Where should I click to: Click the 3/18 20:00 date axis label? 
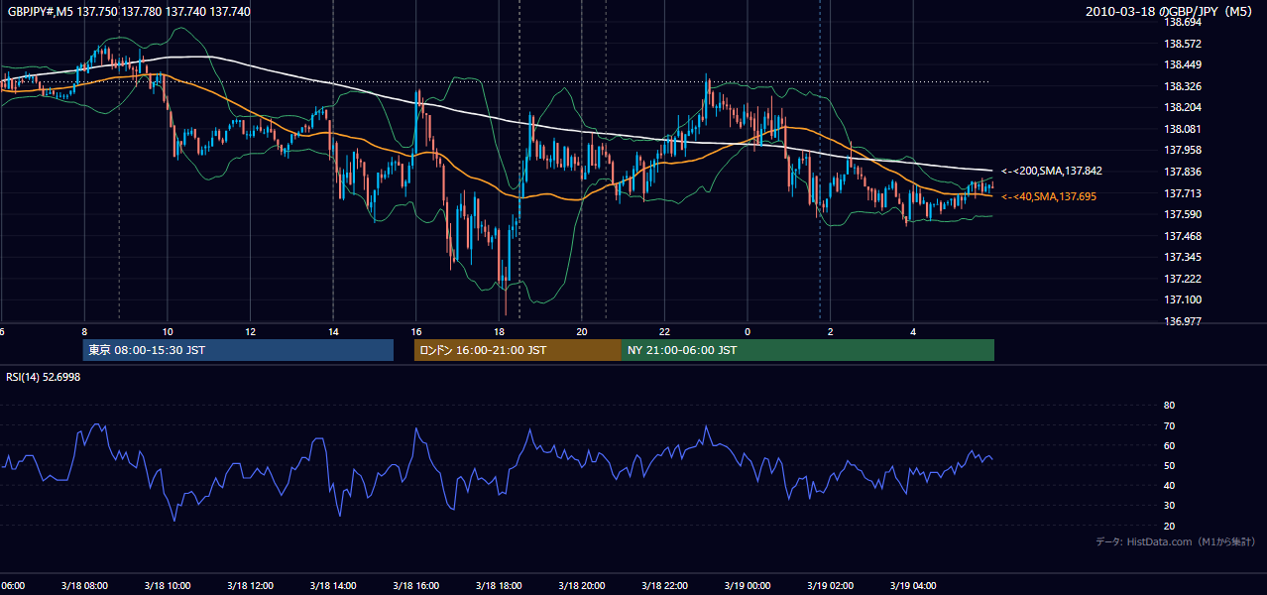pos(581,585)
